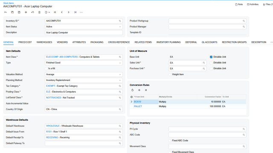
Task: Enable the Weight Item checkbox
Action: click(170, 74)
